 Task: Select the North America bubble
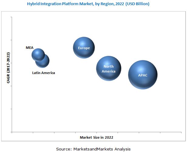(108, 69)
